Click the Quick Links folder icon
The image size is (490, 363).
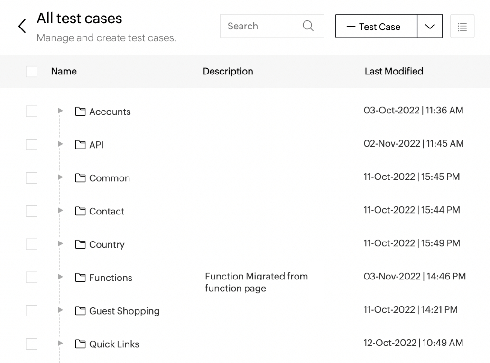(x=81, y=344)
